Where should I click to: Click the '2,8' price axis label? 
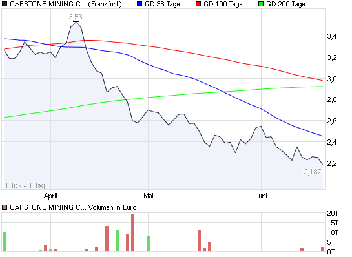332,99
